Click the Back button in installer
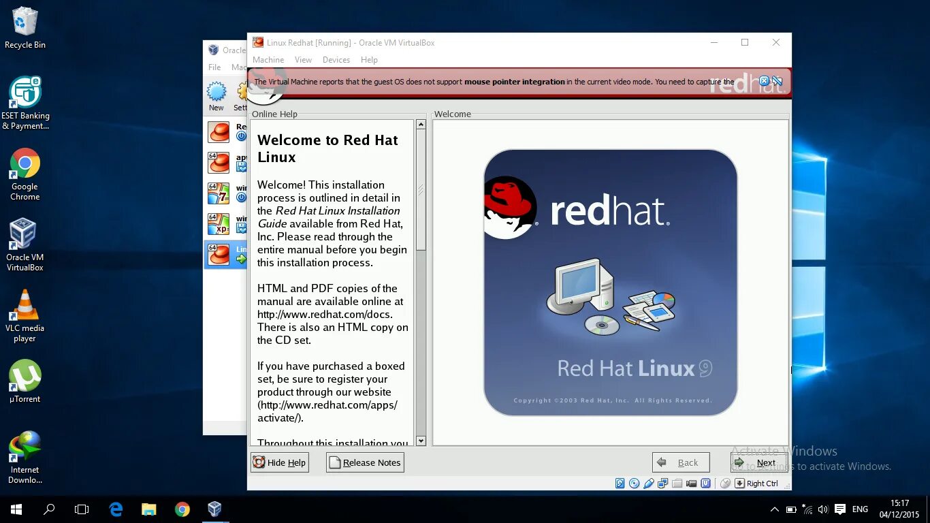This screenshot has width=930, height=523. click(x=681, y=462)
